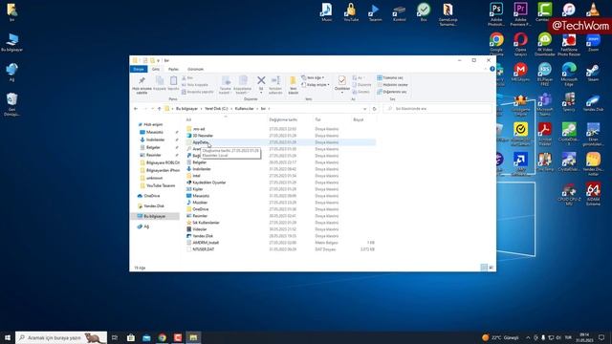612x344 pixels.
Task: Click the Taşıma hedefi ribbon icon
Action: pos(226,80)
